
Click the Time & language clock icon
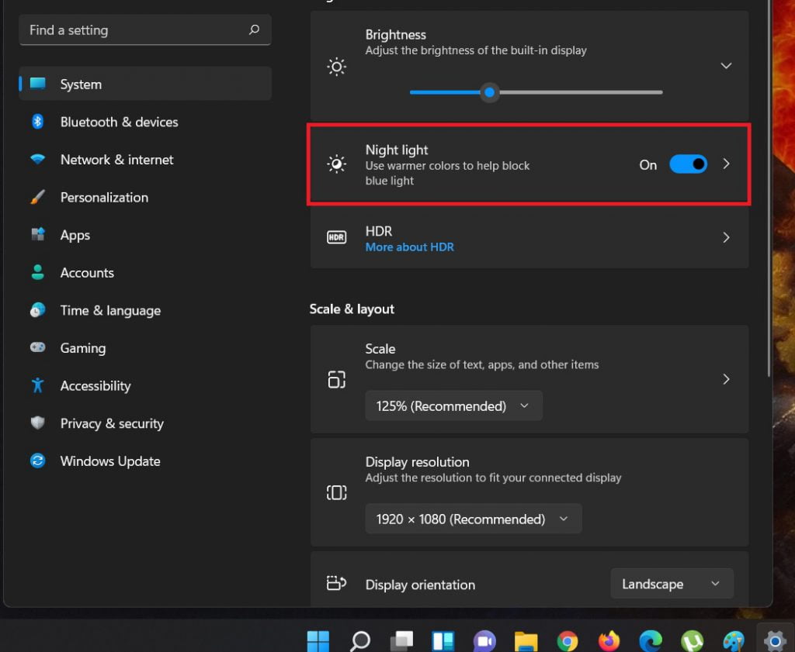tap(37, 310)
